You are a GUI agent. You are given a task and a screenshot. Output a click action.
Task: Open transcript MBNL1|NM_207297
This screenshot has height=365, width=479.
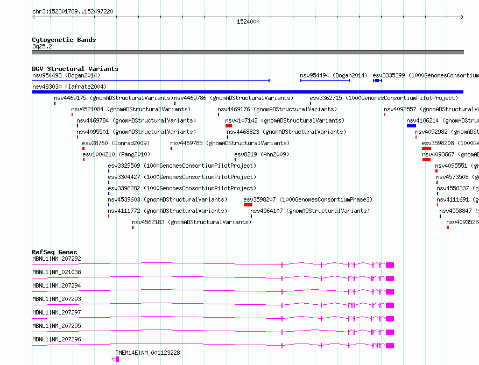pyautogui.click(x=57, y=312)
